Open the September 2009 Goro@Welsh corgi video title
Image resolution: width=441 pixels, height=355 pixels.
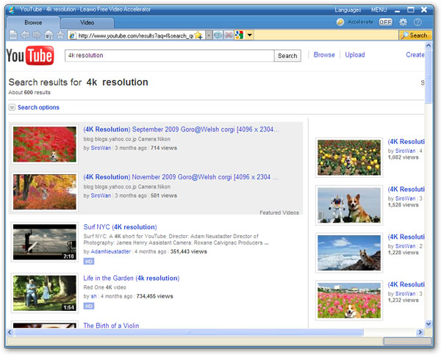[x=181, y=129]
